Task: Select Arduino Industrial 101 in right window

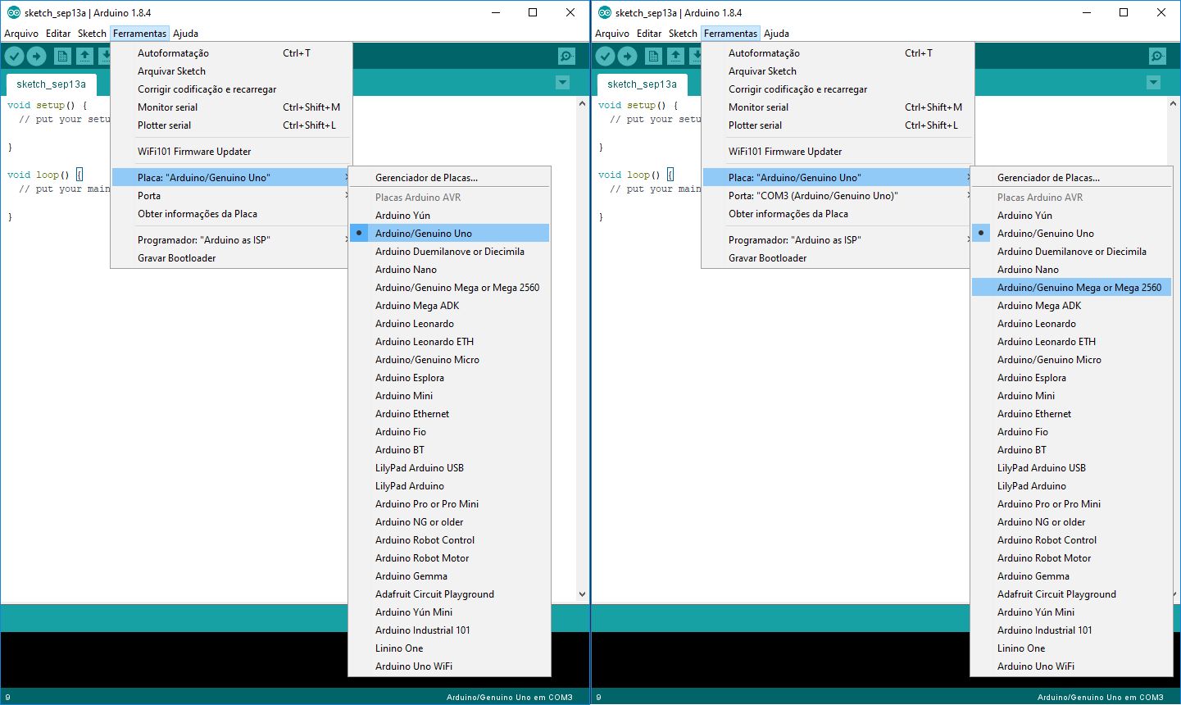Action: click(1071, 630)
